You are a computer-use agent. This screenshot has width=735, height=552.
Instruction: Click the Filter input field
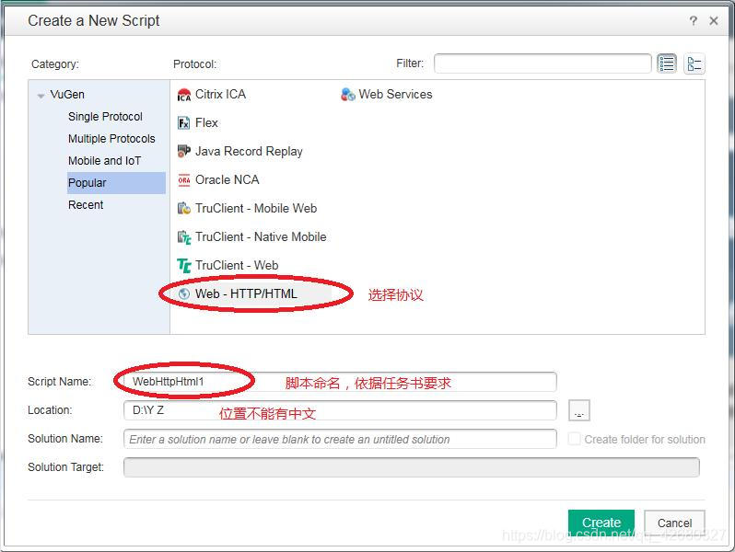click(542, 63)
